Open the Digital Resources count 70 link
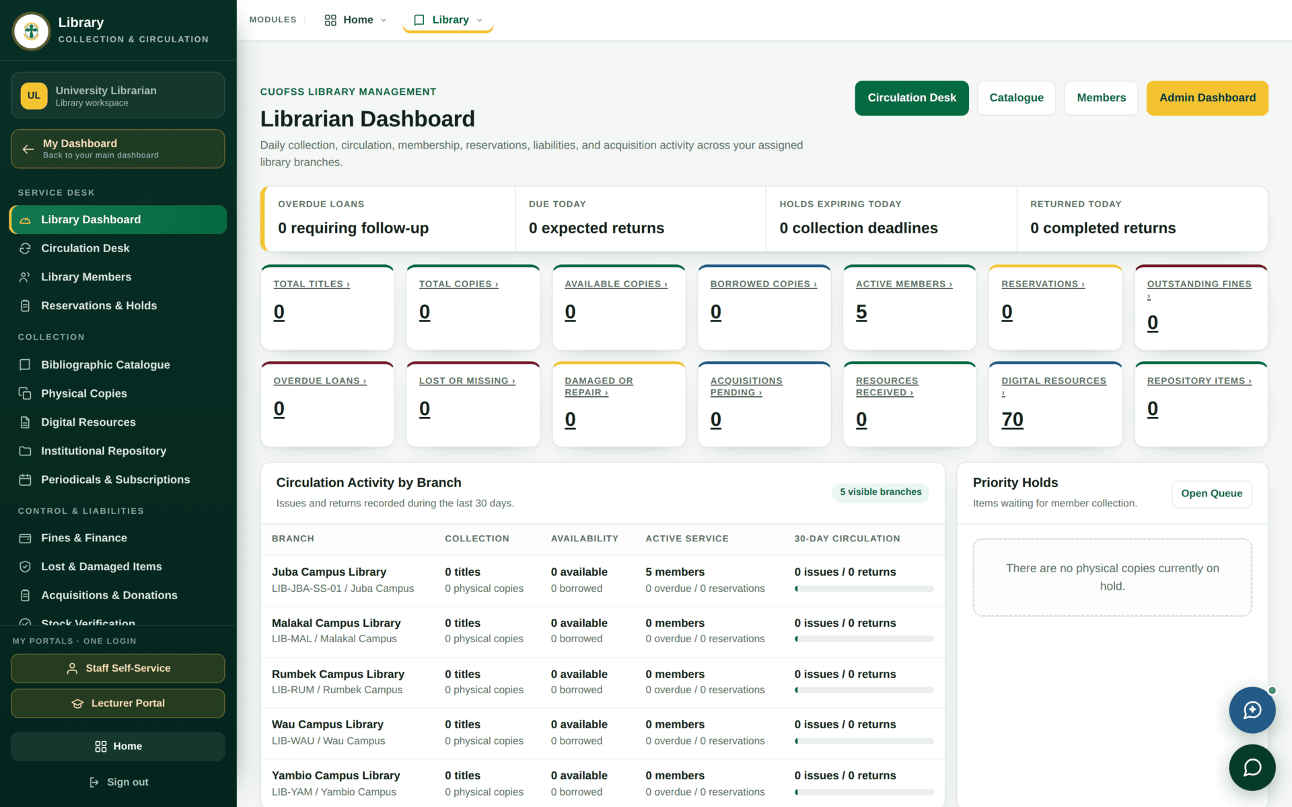 [x=1012, y=420]
